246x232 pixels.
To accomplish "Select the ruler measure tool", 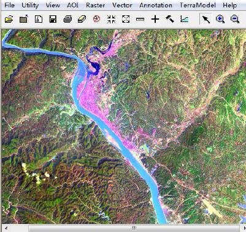I will (x=140, y=19).
